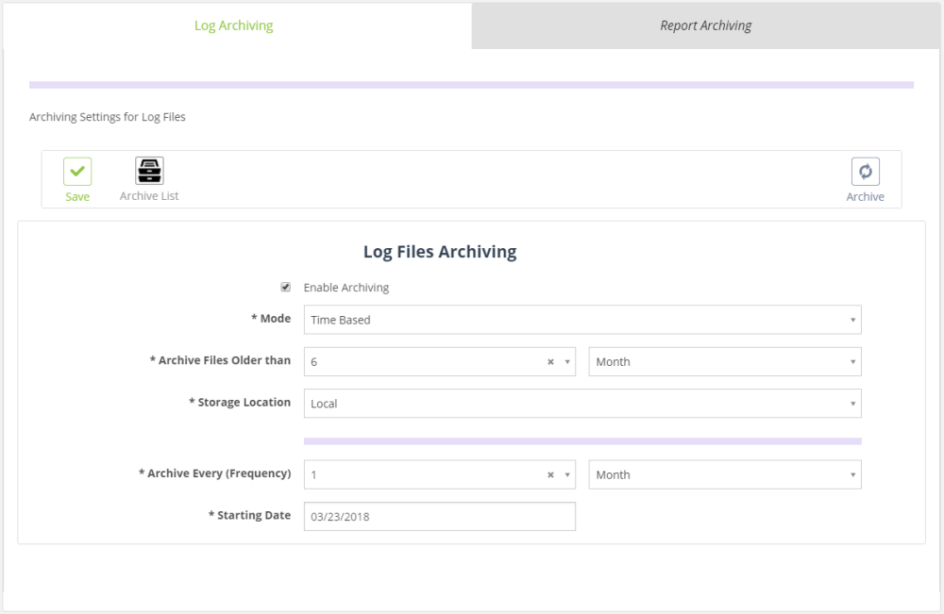944x614 pixels.
Task: Click the Enable Archiving label text
Action: (346, 288)
